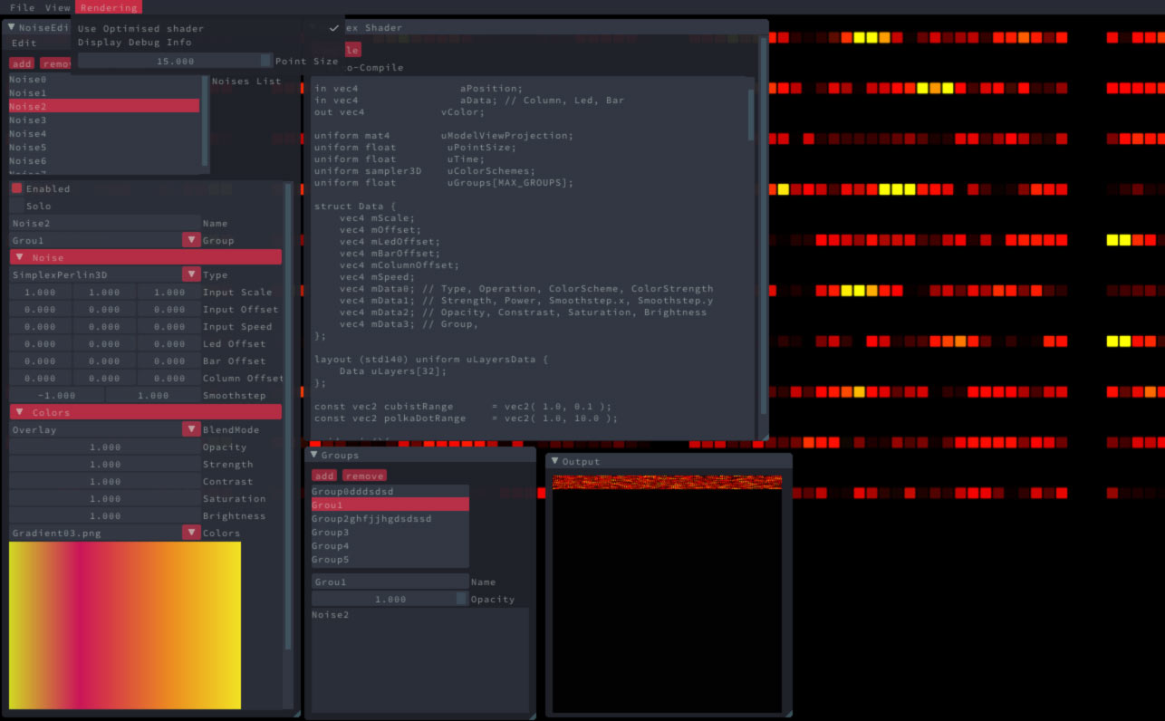The image size is (1165, 721).
Task: Open the BlendMode dropdown set to Overlay
Action: pyautogui.click(x=191, y=429)
